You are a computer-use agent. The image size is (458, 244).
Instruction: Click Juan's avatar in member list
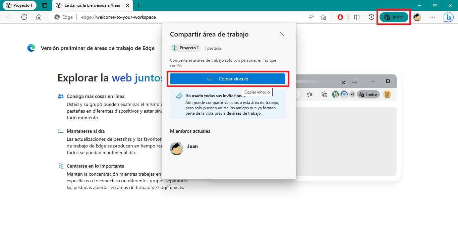177,148
